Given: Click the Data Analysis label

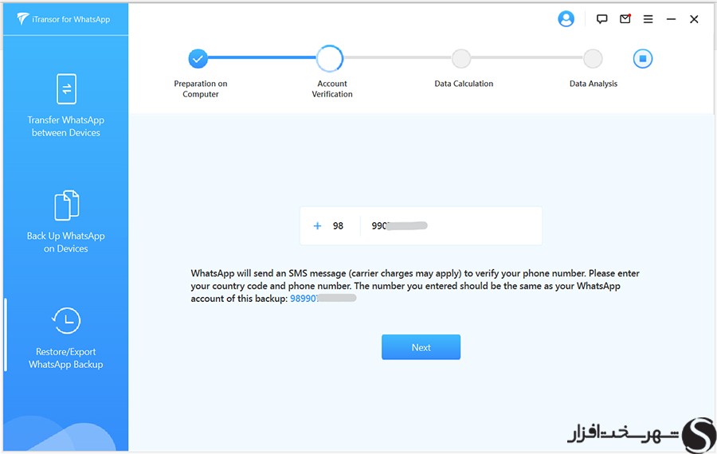Looking at the screenshot, I should point(594,84).
